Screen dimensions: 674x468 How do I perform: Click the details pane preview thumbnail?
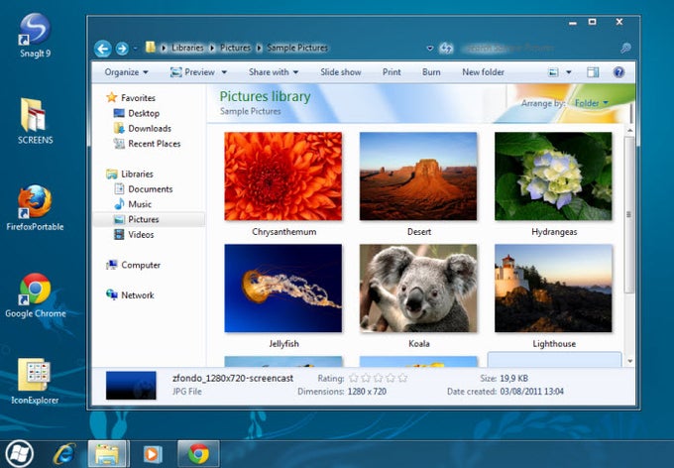pyautogui.click(x=131, y=386)
